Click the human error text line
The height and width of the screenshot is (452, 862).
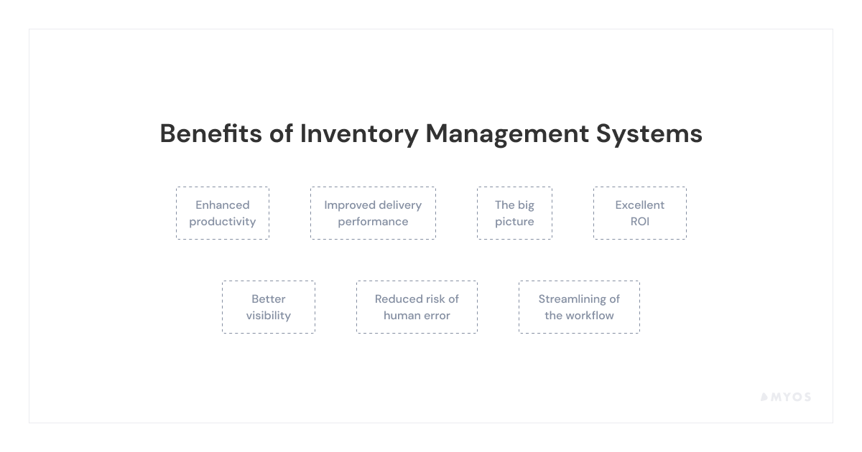tap(417, 316)
